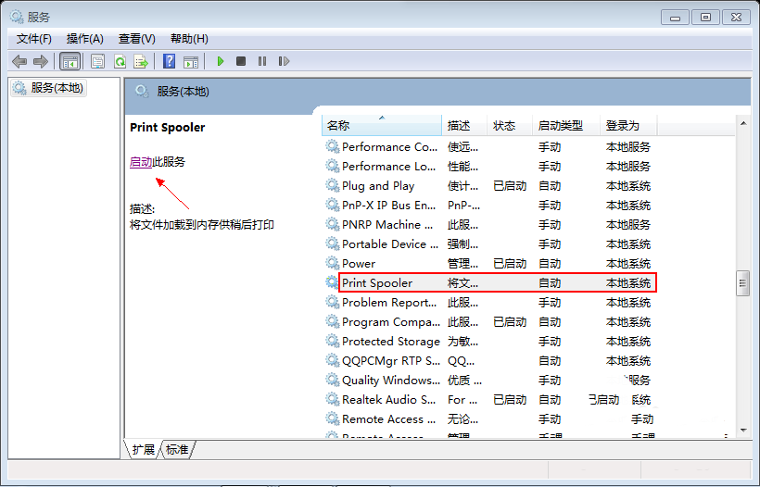Viewport: 760px width, 487px height.
Task: Start service with green play icon
Action: [221, 61]
